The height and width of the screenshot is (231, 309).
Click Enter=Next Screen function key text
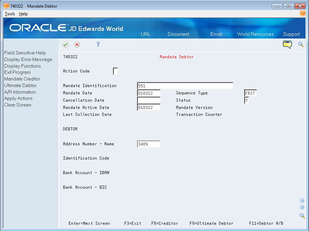point(89,223)
